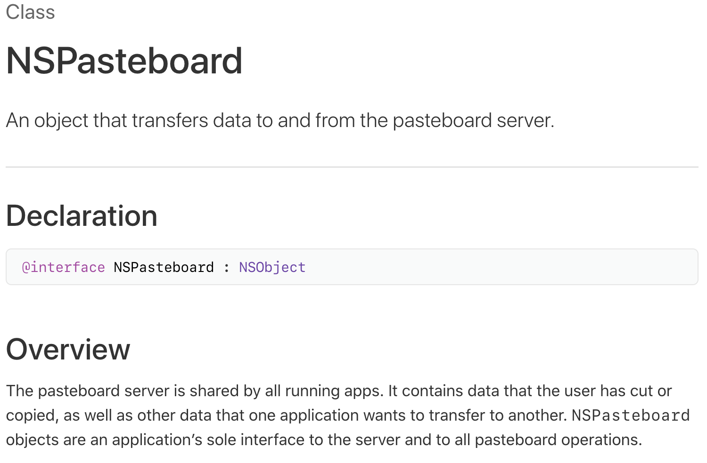The height and width of the screenshot is (463, 707).
Task: Click 'The pasteboard server' opening overview text
Action: [88, 391]
